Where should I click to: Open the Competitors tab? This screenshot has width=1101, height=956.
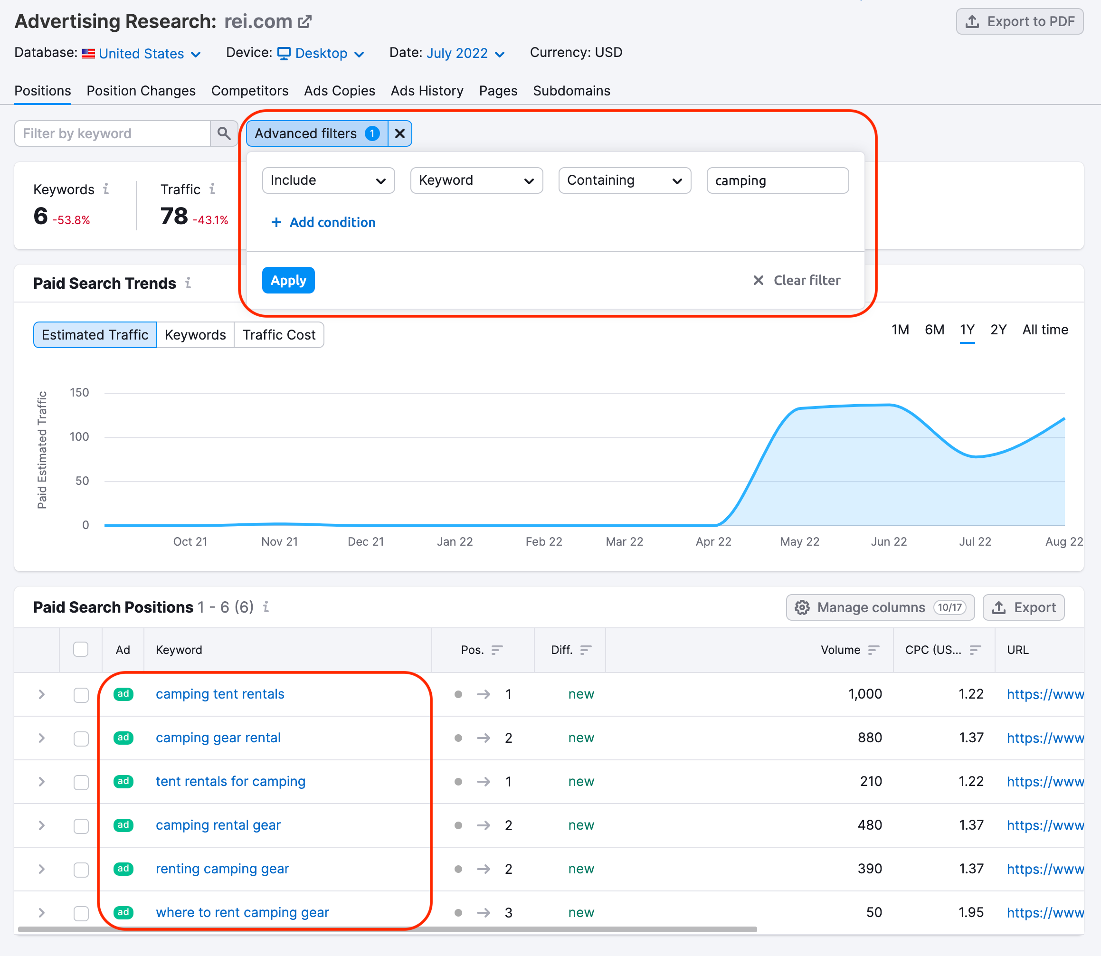click(250, 91)
